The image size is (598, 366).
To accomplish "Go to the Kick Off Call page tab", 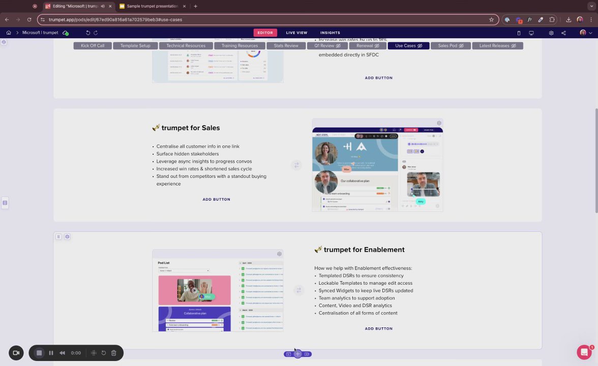I will pos(93,46).
